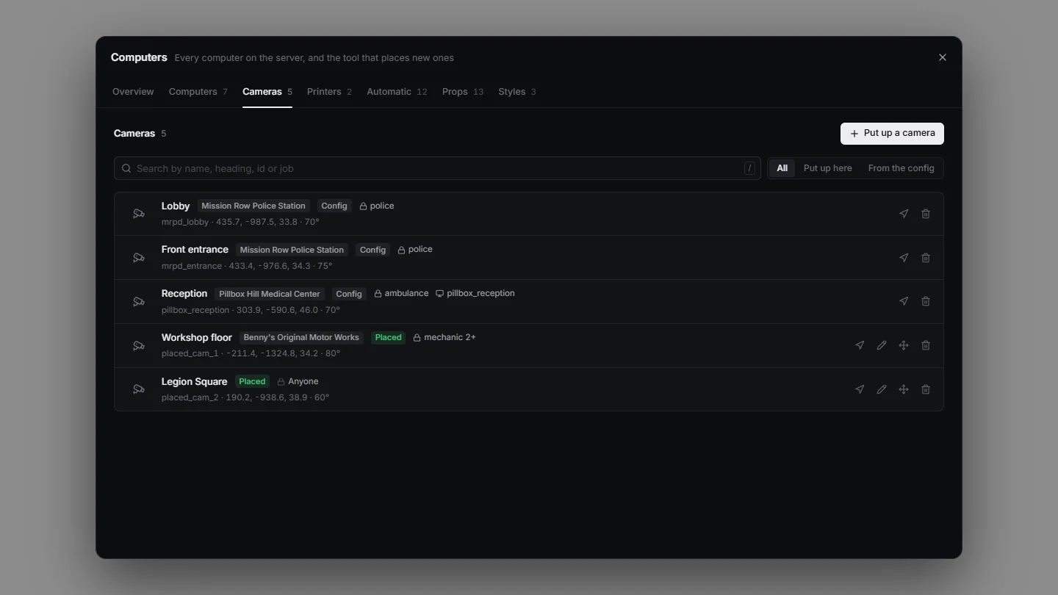Click the Placed badge on Legion Square
The width and height of the screenshot is (1058, 595).
252,382
